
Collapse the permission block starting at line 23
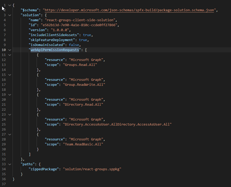[9, 114]
